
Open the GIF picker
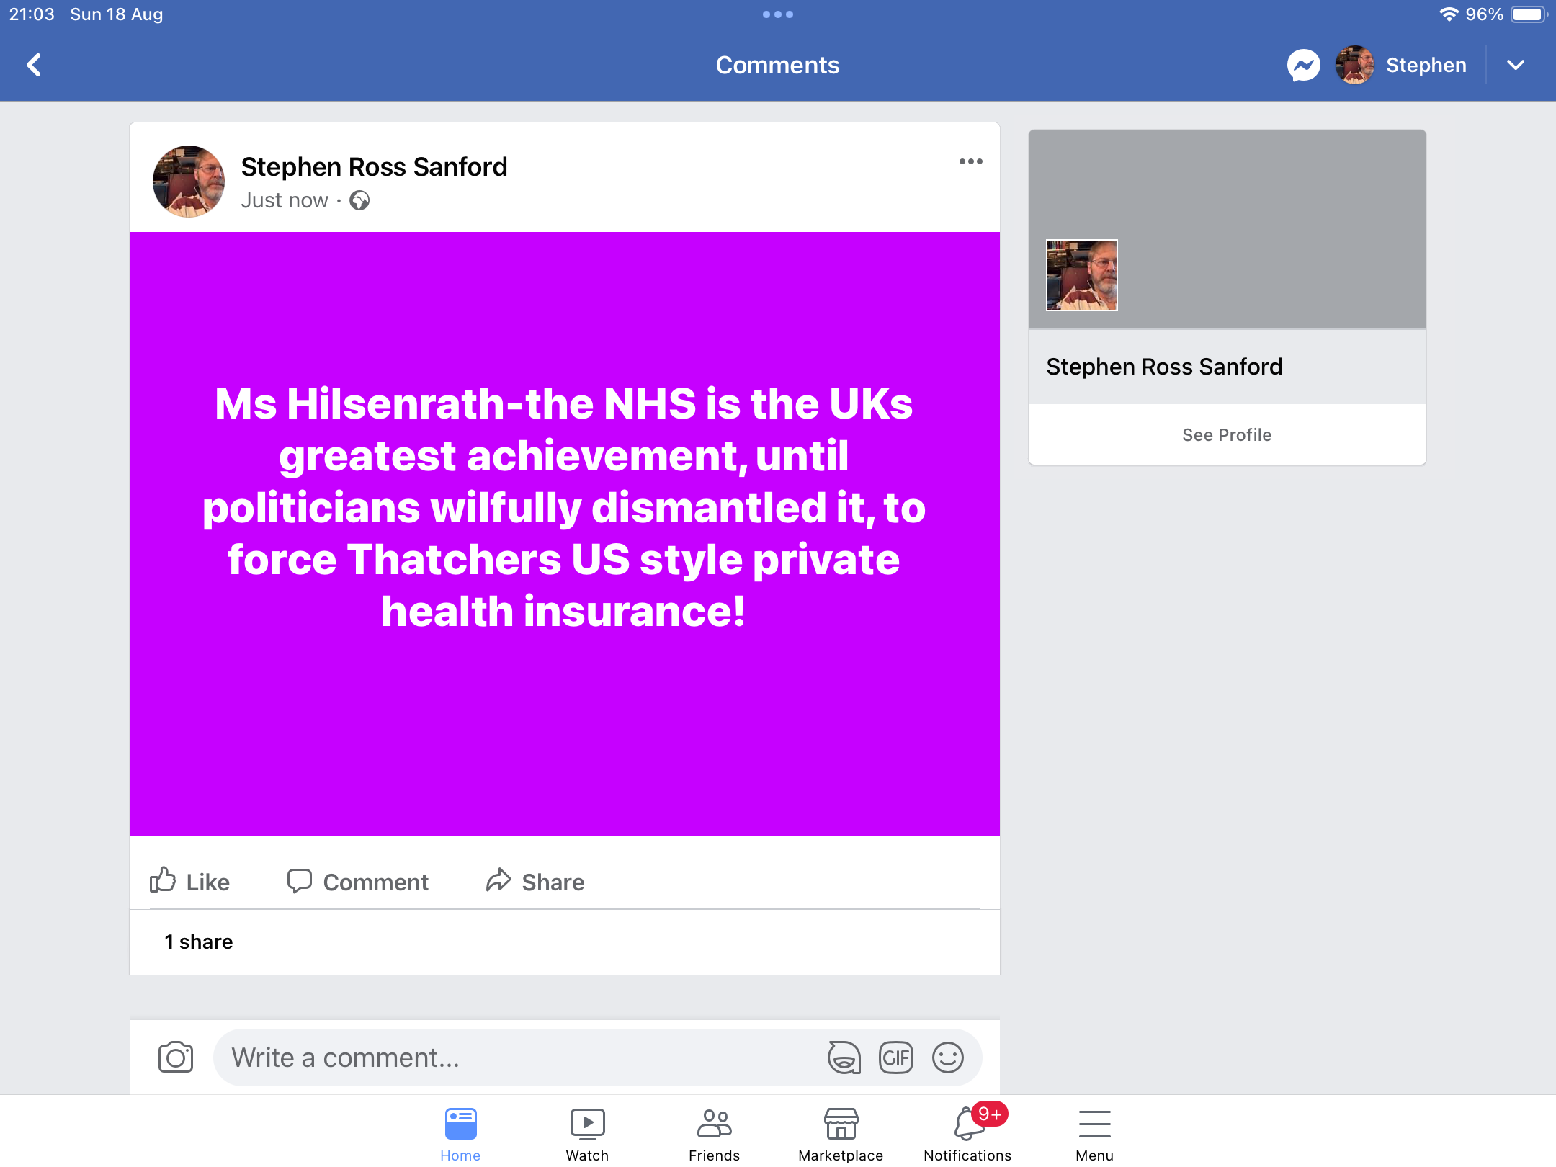[895, 1058]
